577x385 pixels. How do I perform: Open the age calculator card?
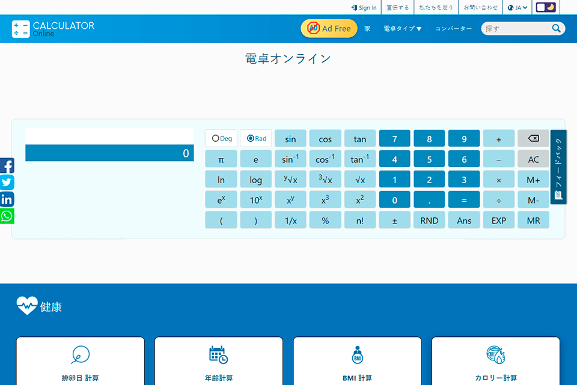[219, 361]
